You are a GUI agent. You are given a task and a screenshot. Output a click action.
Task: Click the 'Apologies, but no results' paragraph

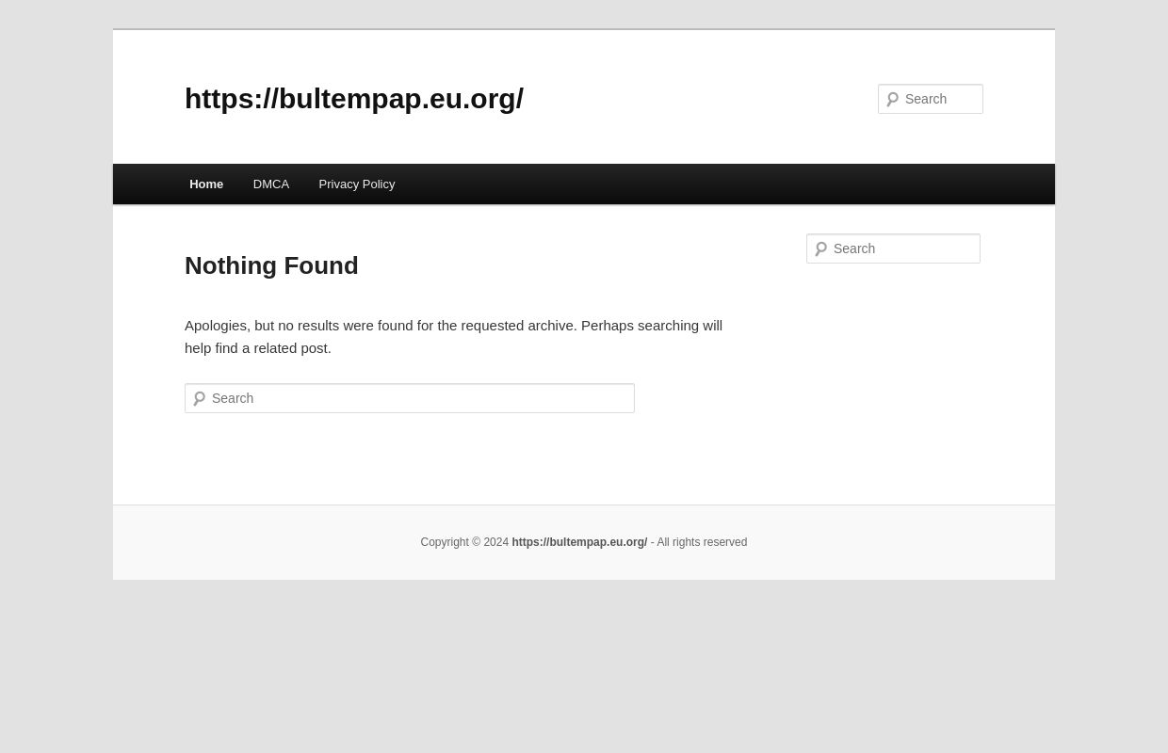454,336
